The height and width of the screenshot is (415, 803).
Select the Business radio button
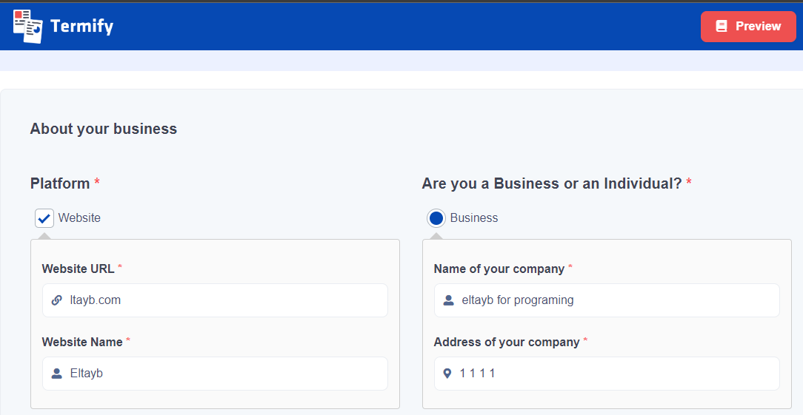tap(436, 218)
